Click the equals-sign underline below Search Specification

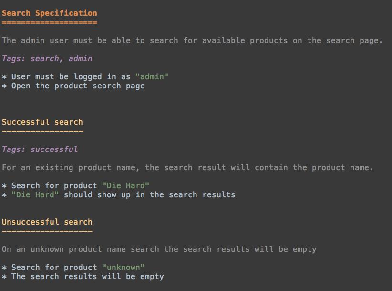coord(49,22)
